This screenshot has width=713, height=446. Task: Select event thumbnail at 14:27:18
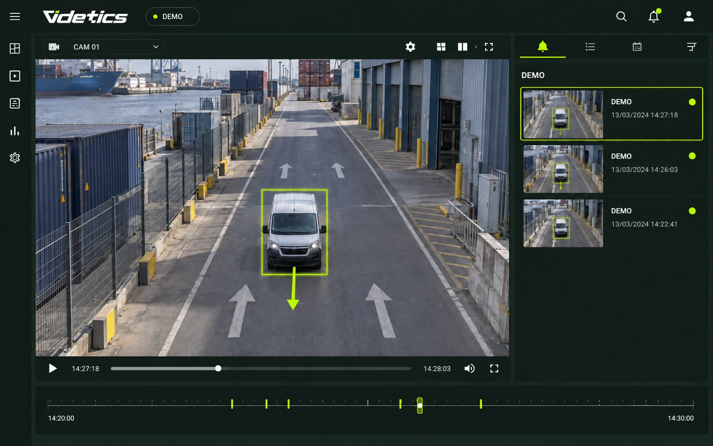tap(563, 114)
